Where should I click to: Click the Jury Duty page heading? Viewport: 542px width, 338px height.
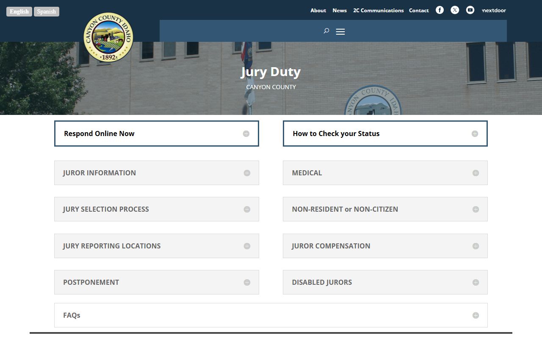tap(271, 72)
